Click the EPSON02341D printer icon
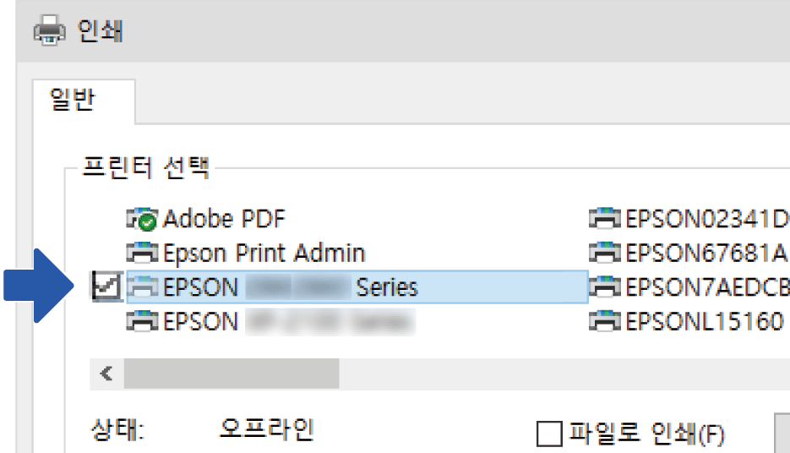 point(606,219)
